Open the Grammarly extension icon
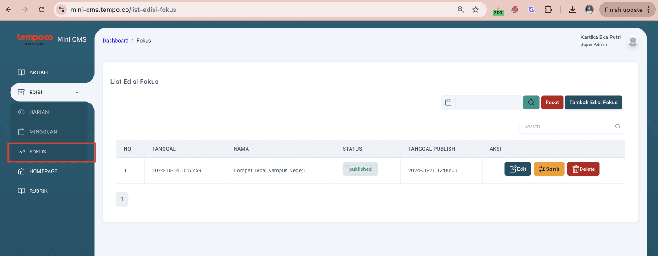 (x=532, y=10)
